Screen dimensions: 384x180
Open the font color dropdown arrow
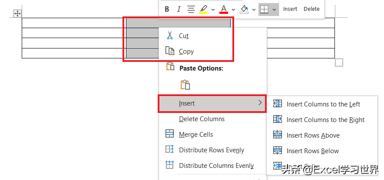(233, 9)
